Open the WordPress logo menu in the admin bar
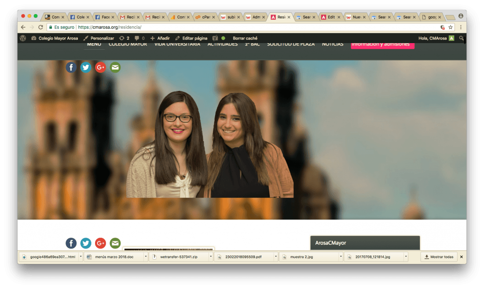 pos(23,38)
